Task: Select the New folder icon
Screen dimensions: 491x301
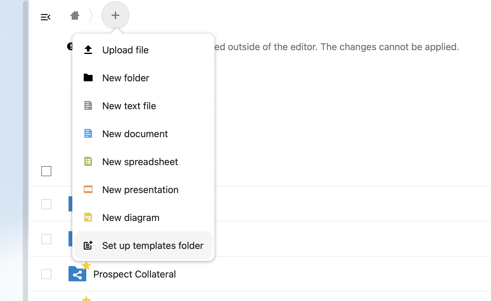Action: 88,78
